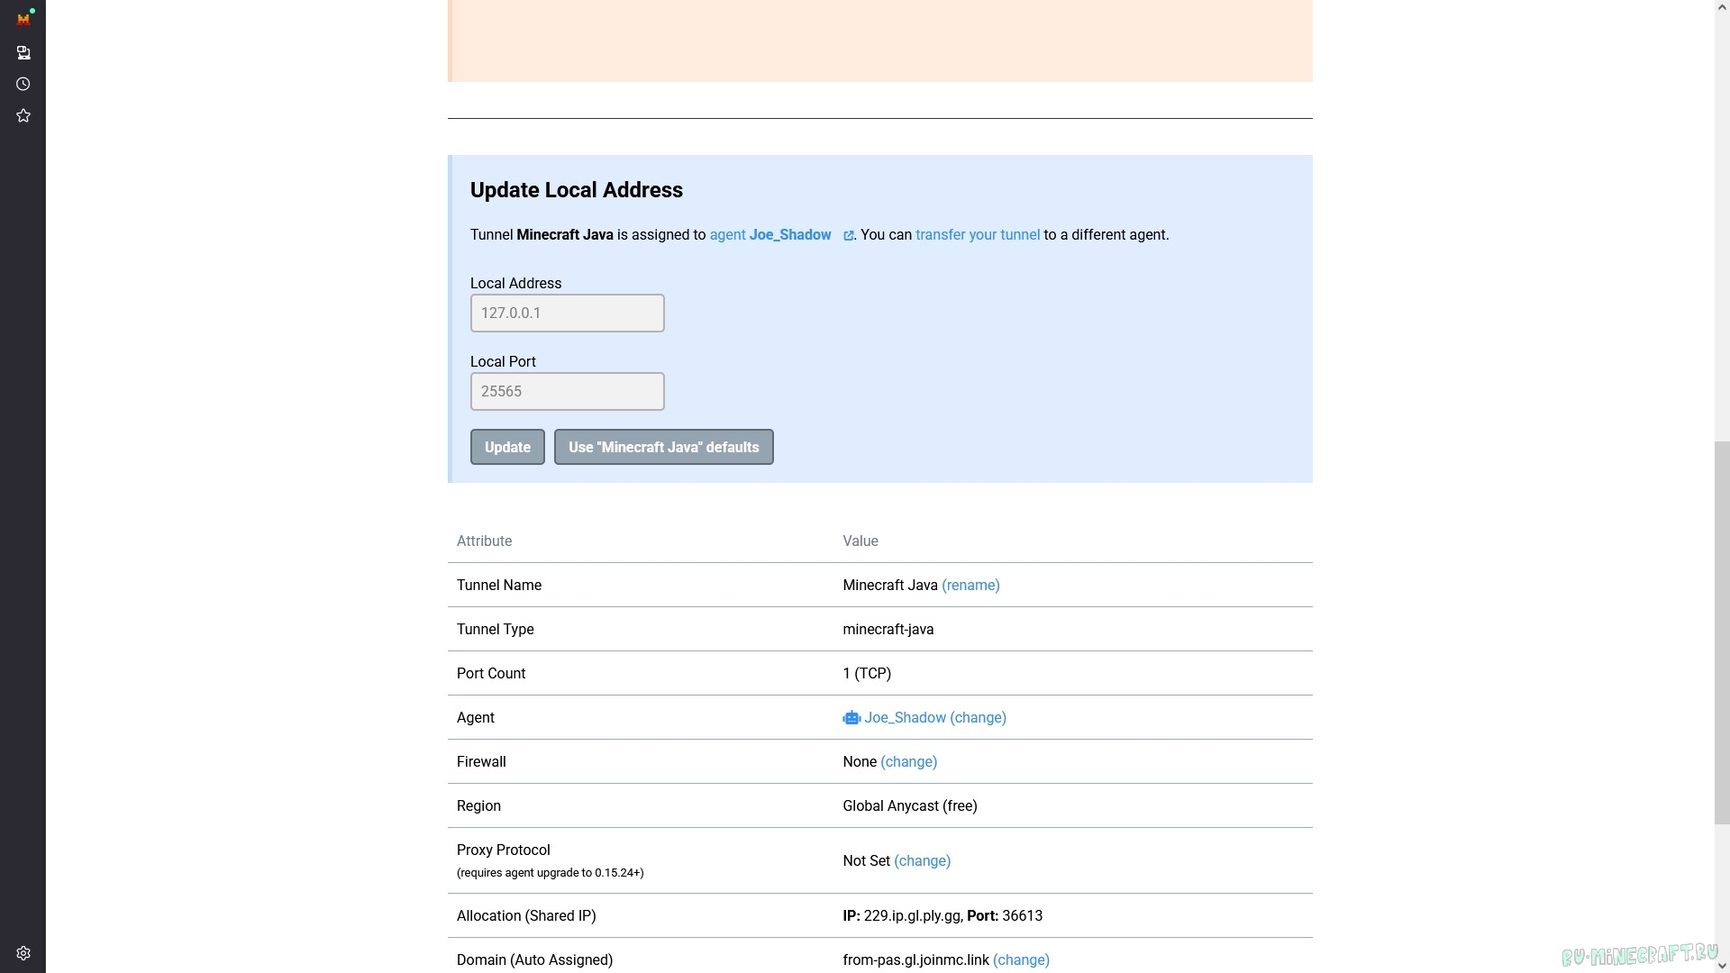Open the clock history sidebar icon
1730x973 pixels.
click(x=23, y=84)
